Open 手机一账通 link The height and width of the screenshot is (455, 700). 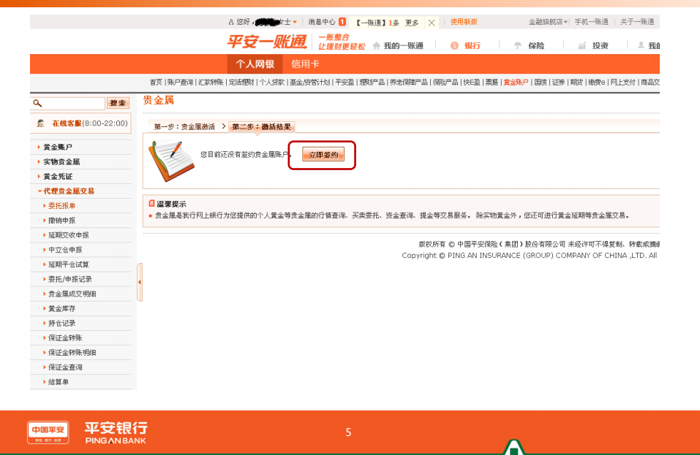pos(591,21)
